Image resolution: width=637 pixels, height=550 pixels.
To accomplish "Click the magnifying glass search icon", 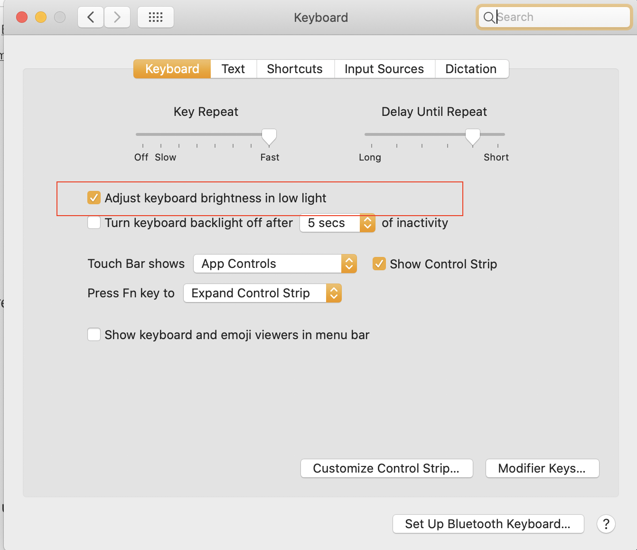I will click(x=488, y=18).
